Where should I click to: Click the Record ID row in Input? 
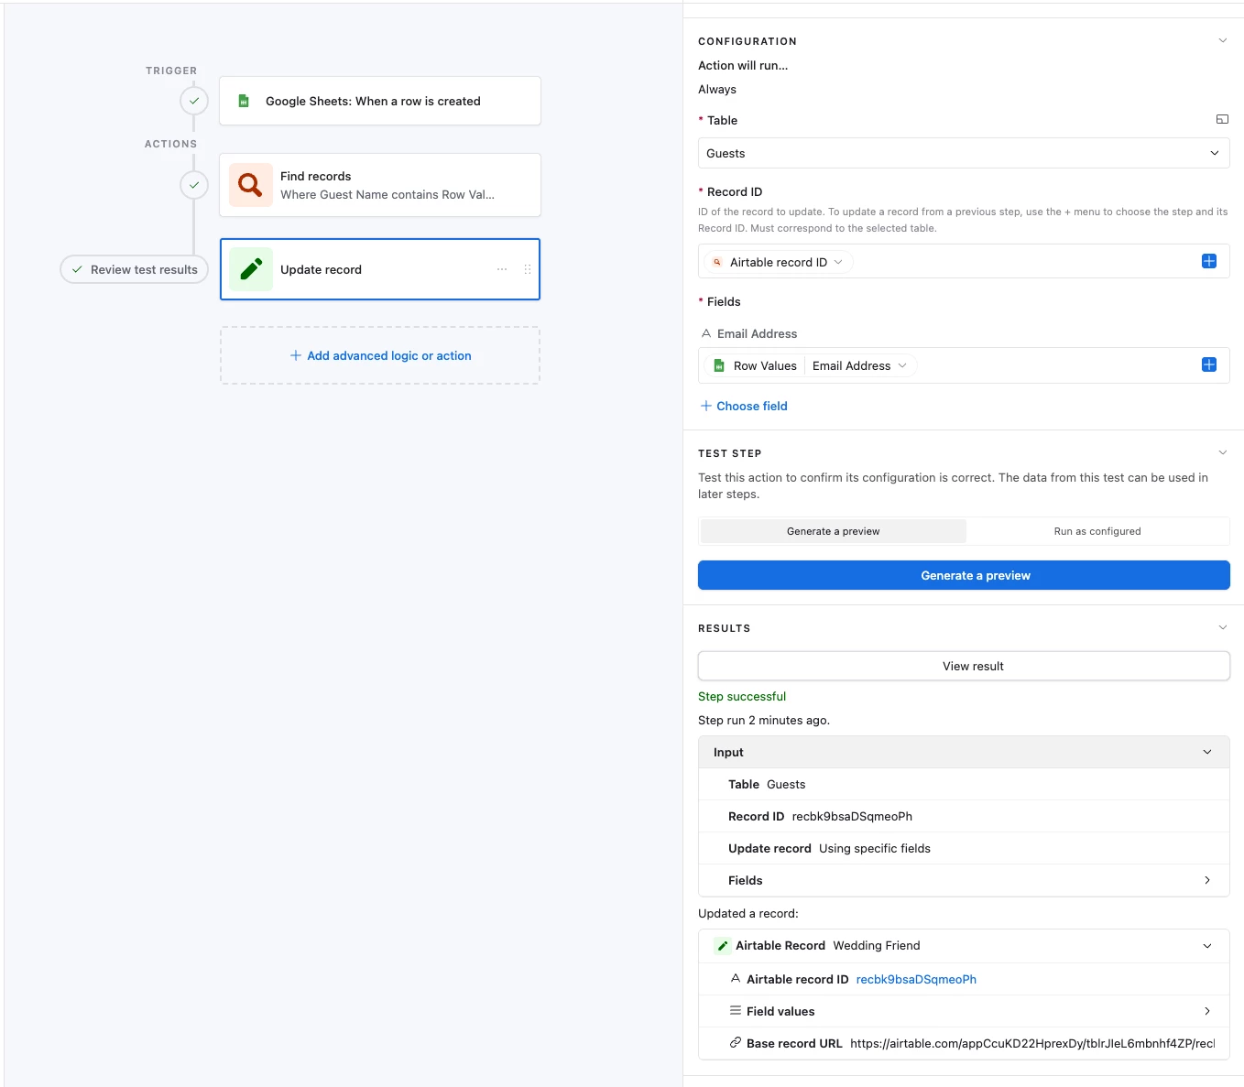click(x=964, y=816)
